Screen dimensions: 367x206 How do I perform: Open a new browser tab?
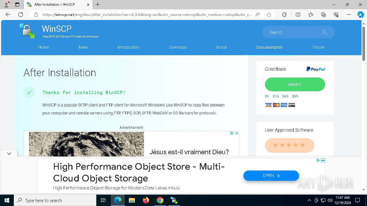click(98, 5)
